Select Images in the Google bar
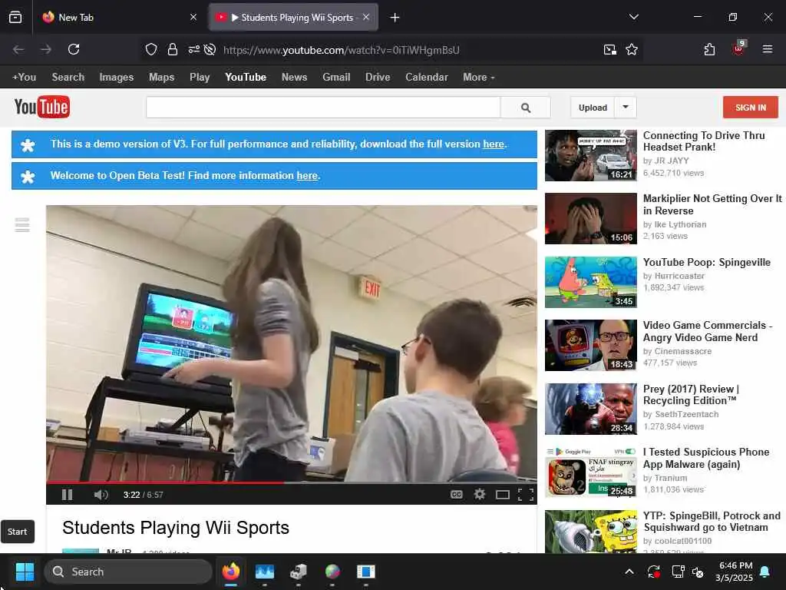The image size is (786, 590). (x=117, y=78)
